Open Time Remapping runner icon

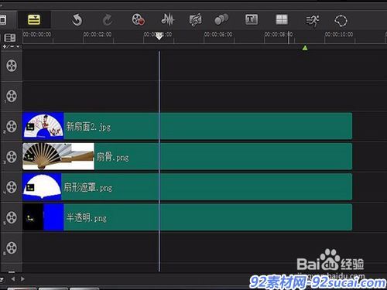313,21
